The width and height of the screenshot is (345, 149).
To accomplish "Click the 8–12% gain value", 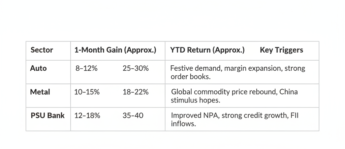I will (86, 69).
